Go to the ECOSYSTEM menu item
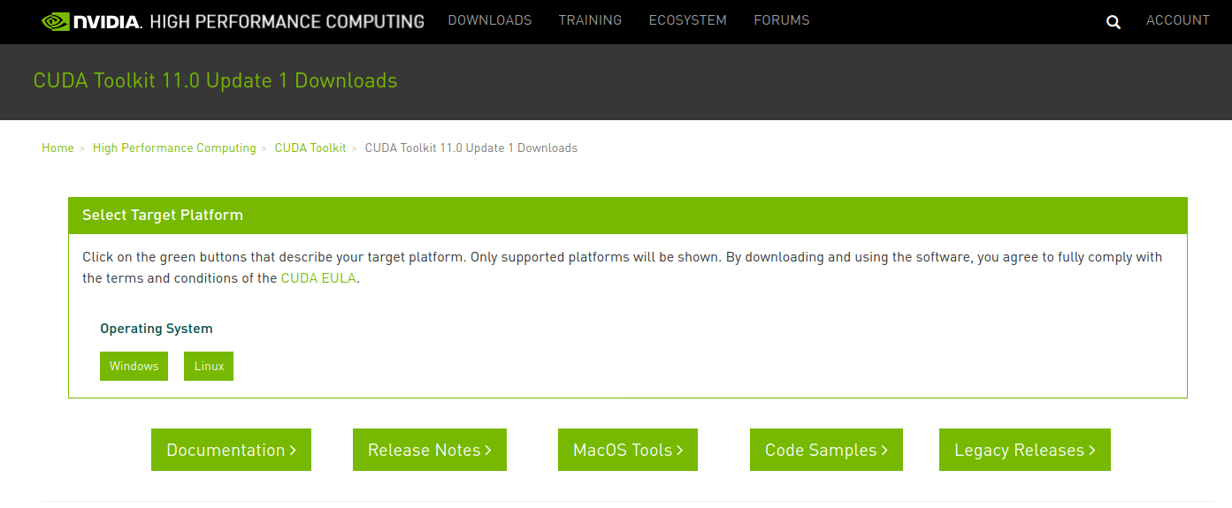Screen dimensions: 1232x508 point(687,20)
